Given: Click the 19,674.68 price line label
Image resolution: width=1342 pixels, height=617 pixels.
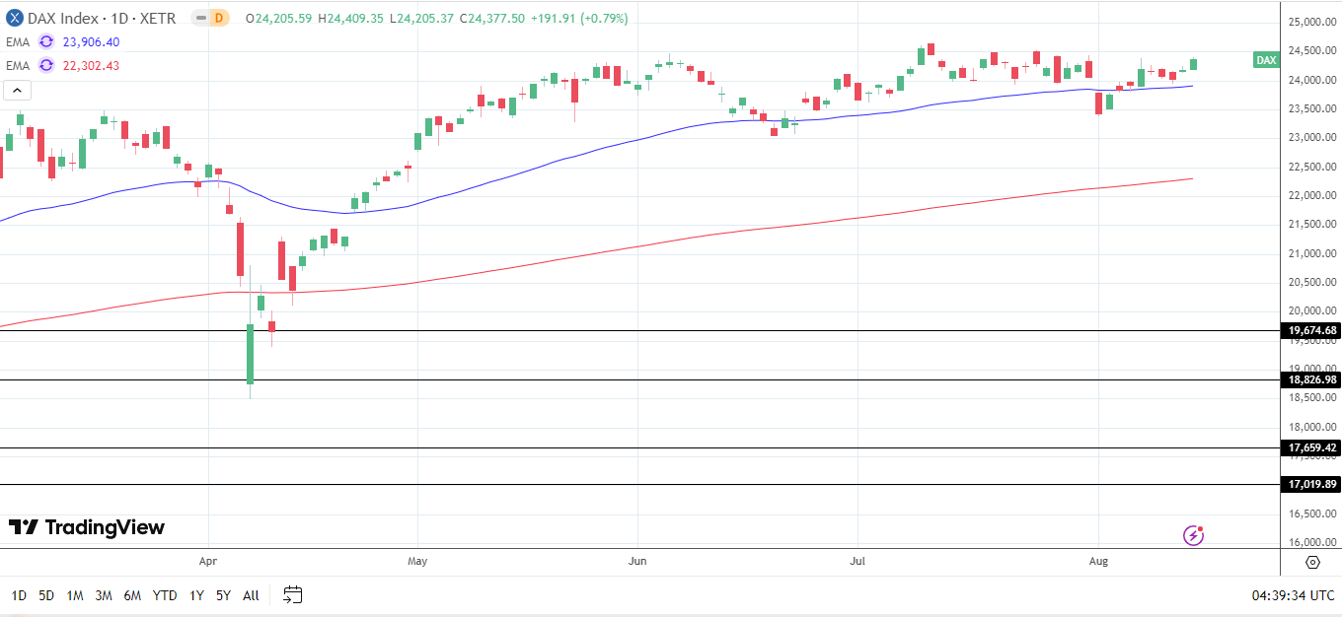Looking at the screenshot, I should [x=1311, y=331].
